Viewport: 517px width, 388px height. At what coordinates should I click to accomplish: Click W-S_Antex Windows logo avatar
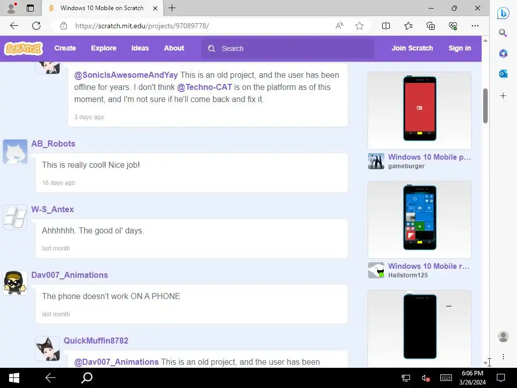(15, 217)
